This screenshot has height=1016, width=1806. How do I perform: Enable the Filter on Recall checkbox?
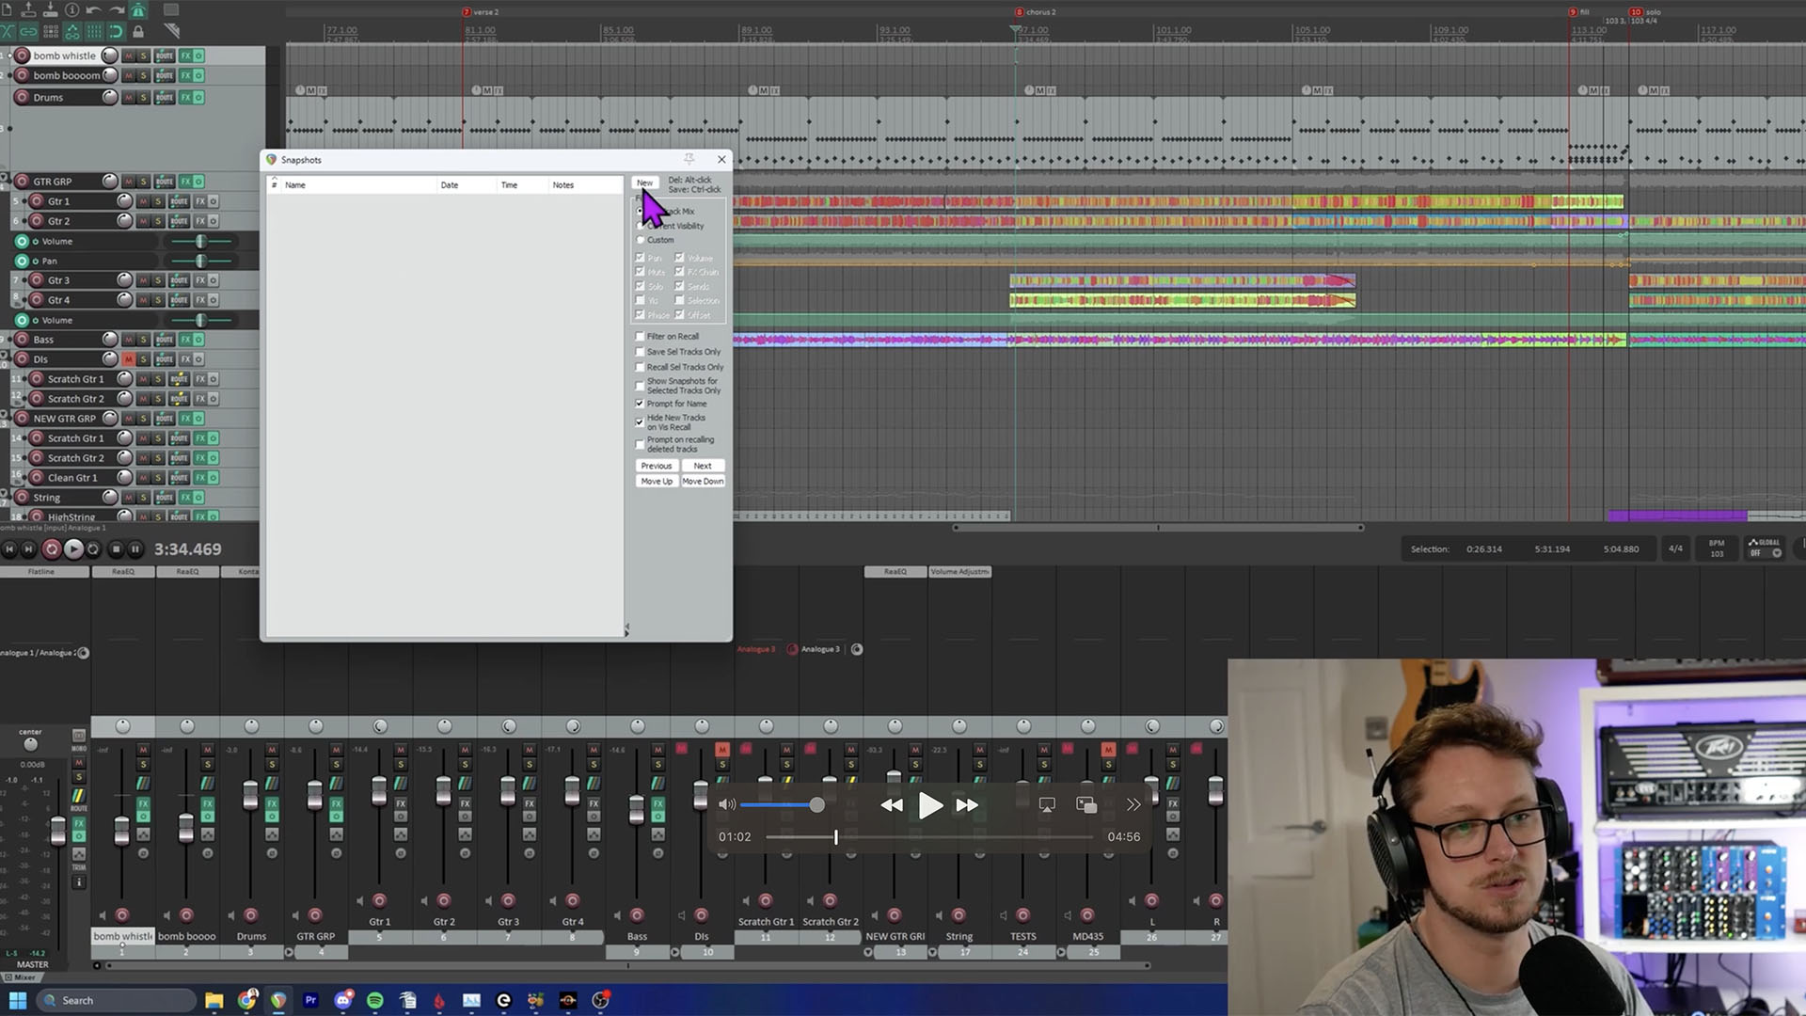coord(641,336)
